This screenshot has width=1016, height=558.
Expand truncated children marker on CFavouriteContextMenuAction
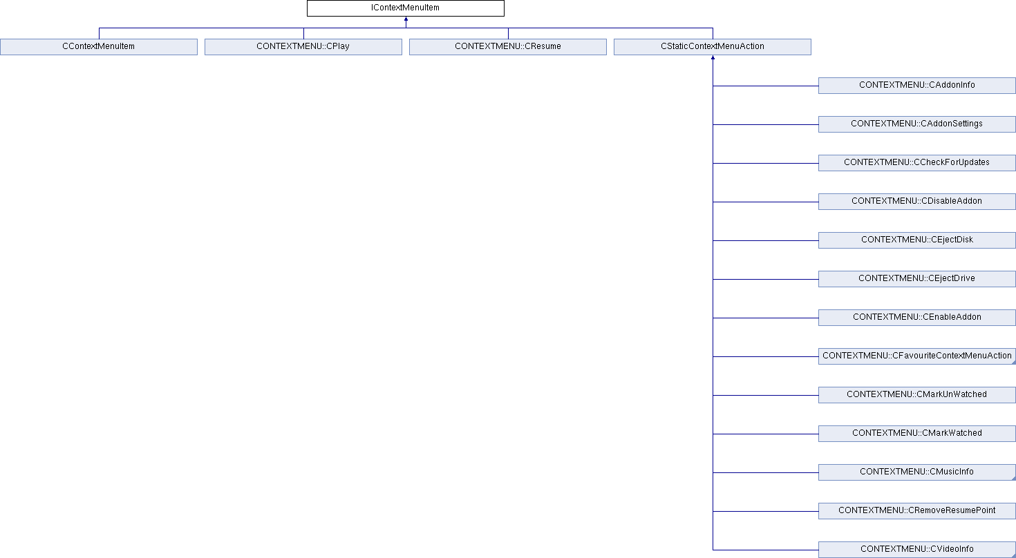pos(1013,361)
